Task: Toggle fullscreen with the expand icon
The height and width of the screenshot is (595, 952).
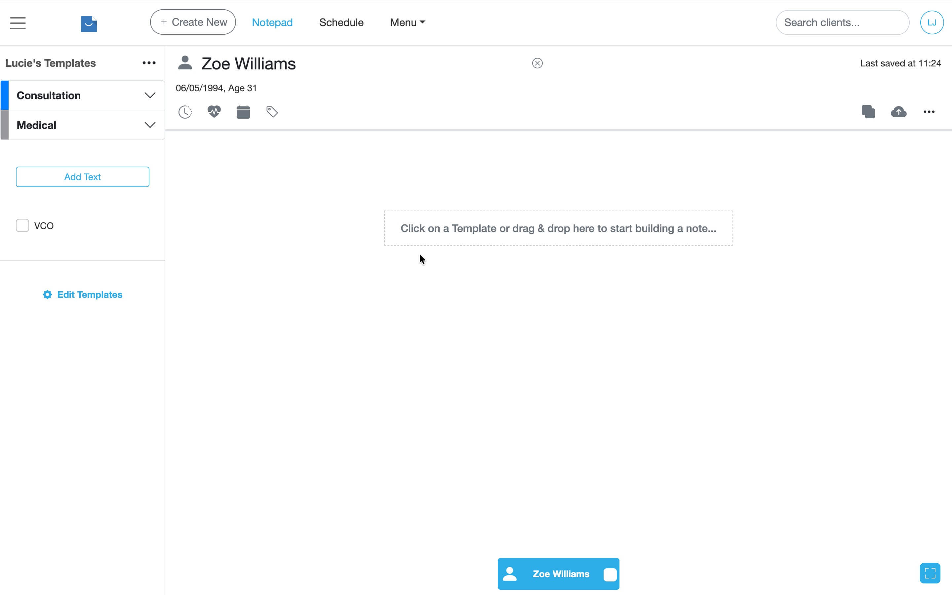Action: click(930, 573)
